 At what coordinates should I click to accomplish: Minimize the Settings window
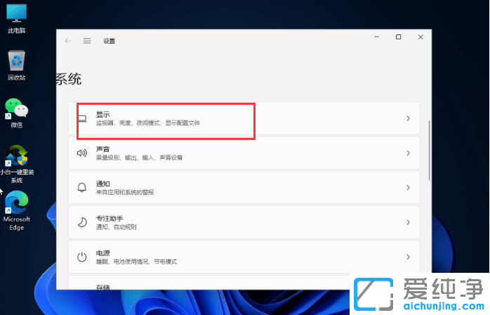376,37
